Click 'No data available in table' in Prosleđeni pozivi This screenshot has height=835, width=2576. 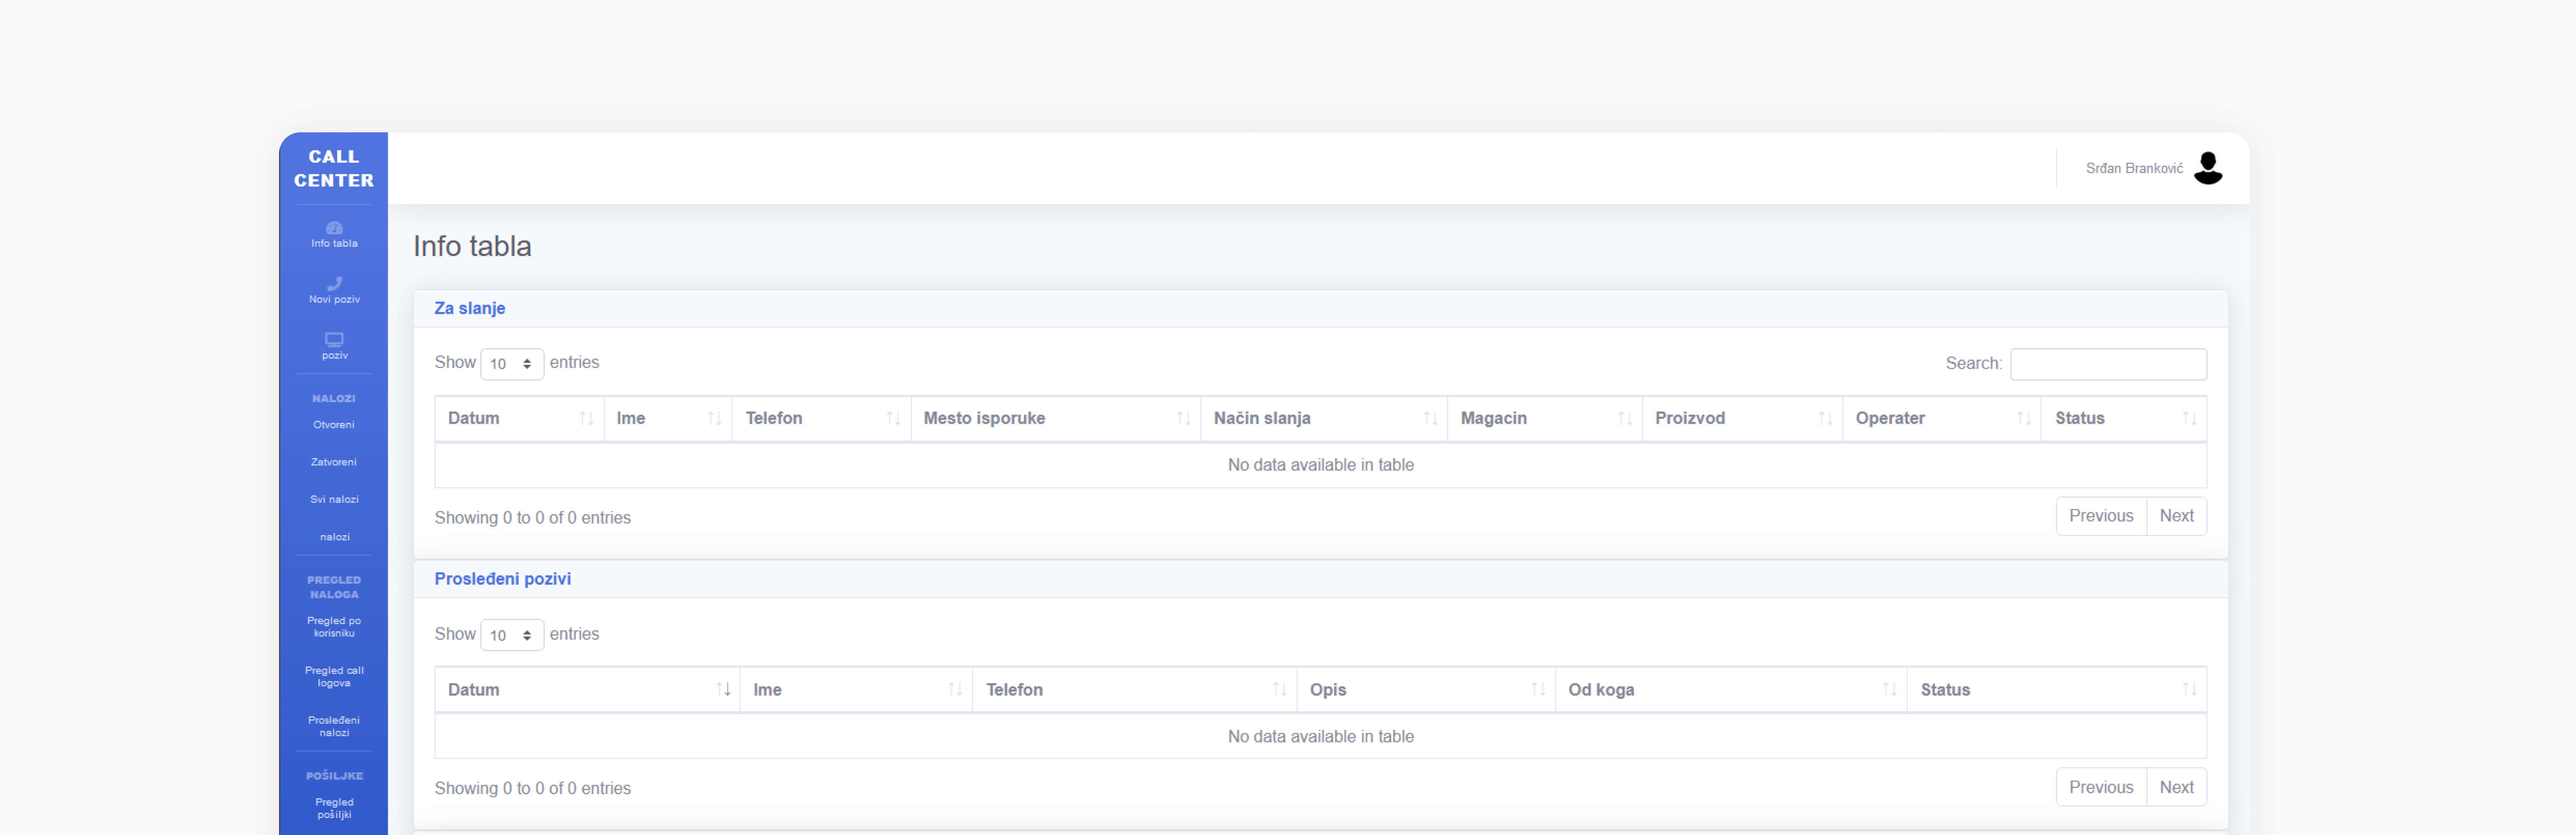tap(1321, 736)
